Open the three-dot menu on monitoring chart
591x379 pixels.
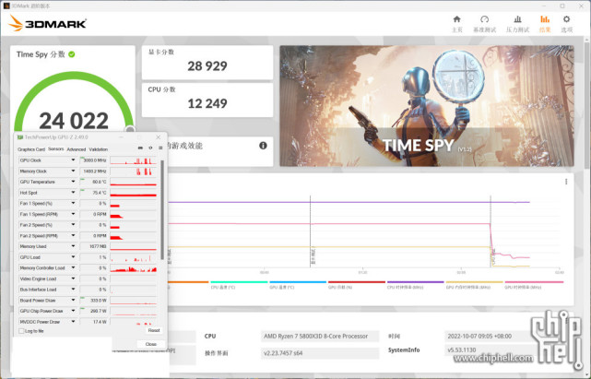[x=566, y=182]
